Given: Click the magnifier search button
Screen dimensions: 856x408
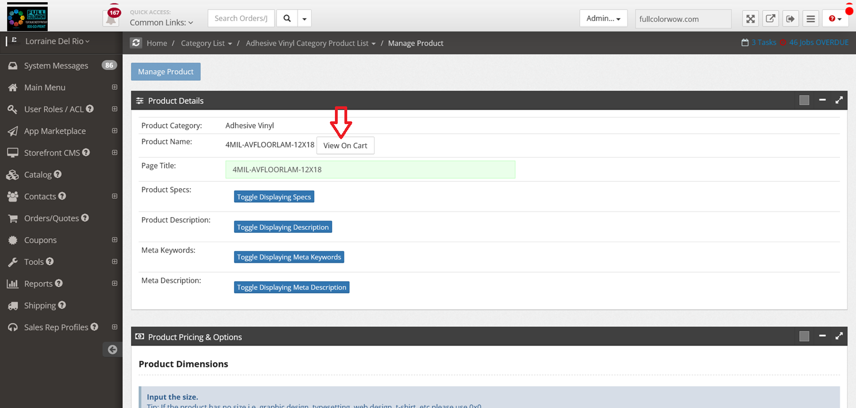Looking at the screenshot, I should click(286, 18).
